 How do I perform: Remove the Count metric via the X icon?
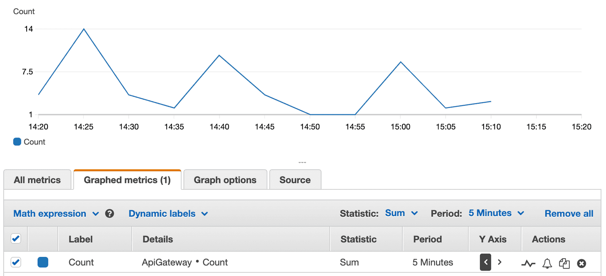click(x=581, y=263)
